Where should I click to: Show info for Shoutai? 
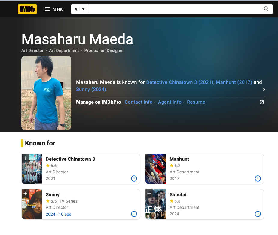[258, 214]
